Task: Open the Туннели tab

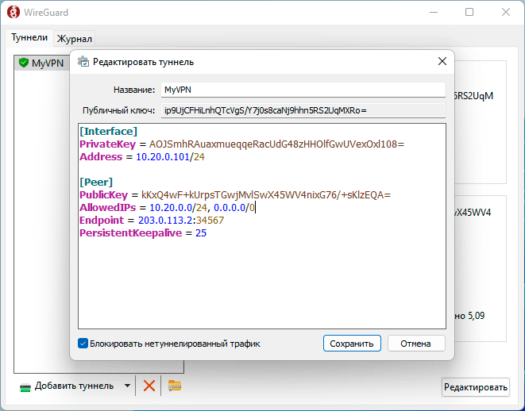Action: point(29,38)
